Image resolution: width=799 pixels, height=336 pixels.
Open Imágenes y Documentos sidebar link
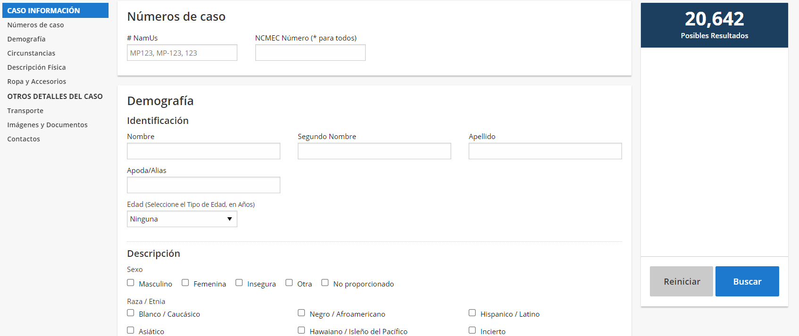(x=47, y=125)
